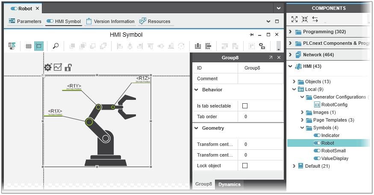Image resolution: width=374 pixels, height=195 pixels.
Task: Click the swap arrows icon in Components
Action: pyautogui.click(x=315, y=19)
